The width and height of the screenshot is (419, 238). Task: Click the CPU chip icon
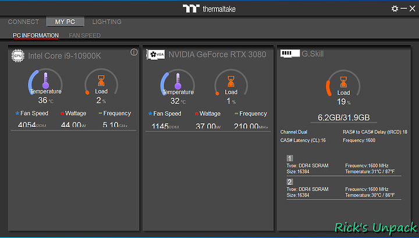(x=18, y=56)
